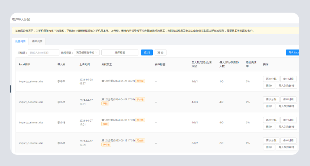Click the 请输入Excel名称 keyword input field
310x166 pixels.
tap(43, 52)
